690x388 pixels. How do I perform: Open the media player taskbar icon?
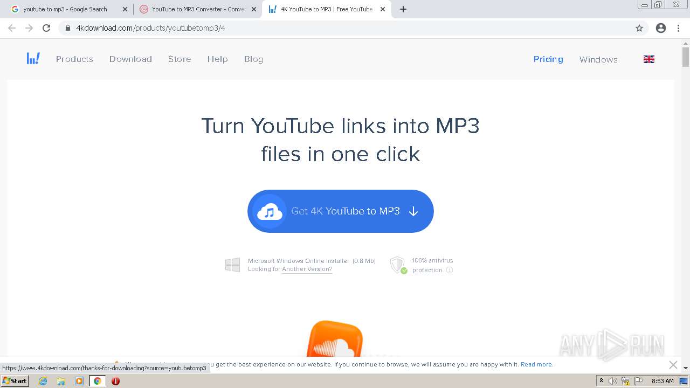point(79,381)
